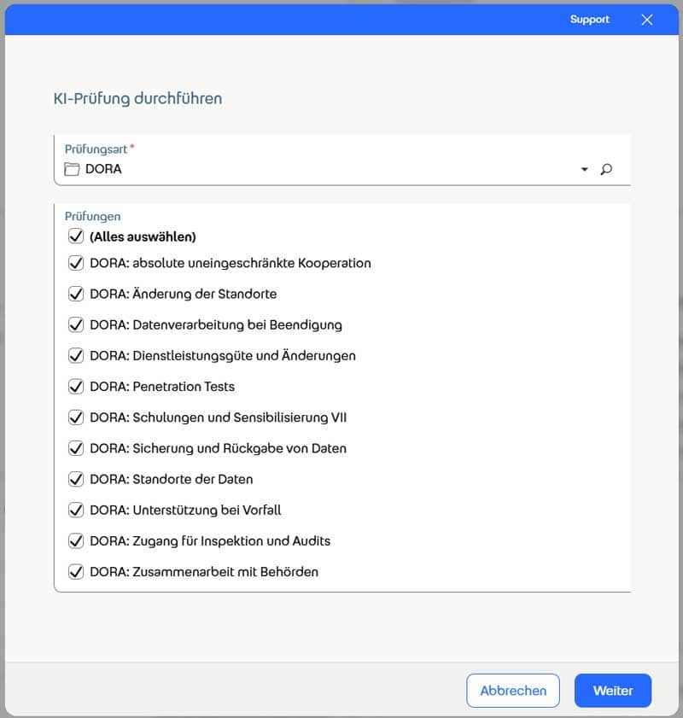The height and width of the screenshot is (718, 683).
Task: Toggle DORA: Zugang für Inspektion und Audits
Action: click(76, 540)
